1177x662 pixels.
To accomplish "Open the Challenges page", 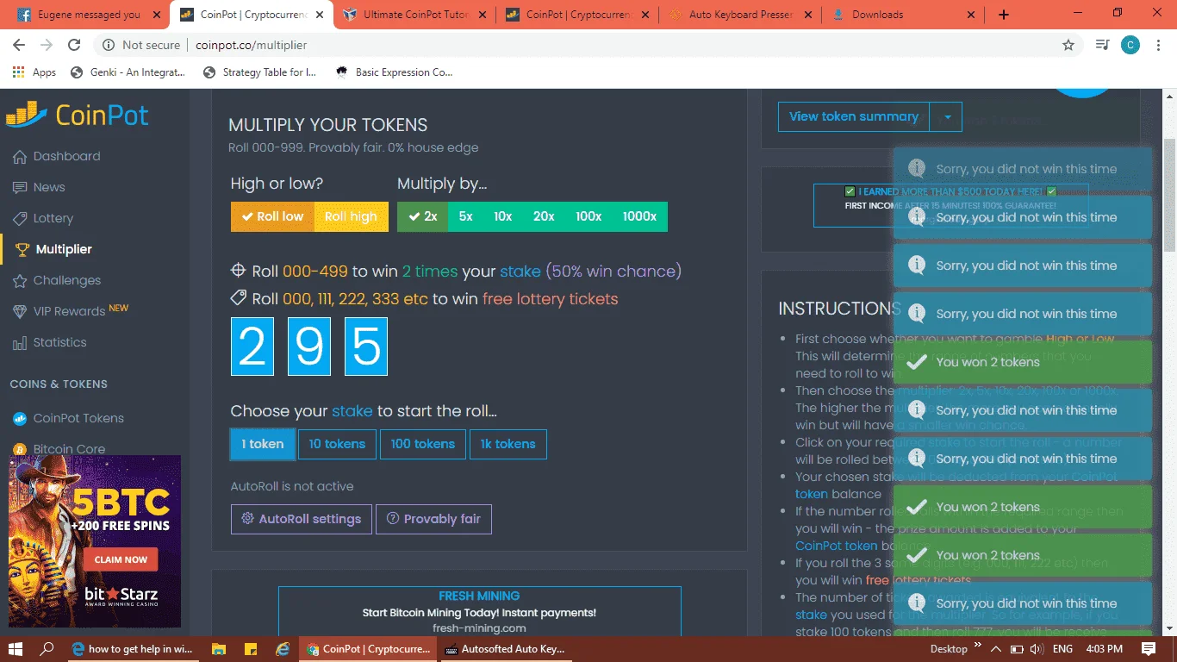I will (x=57, y=280).
